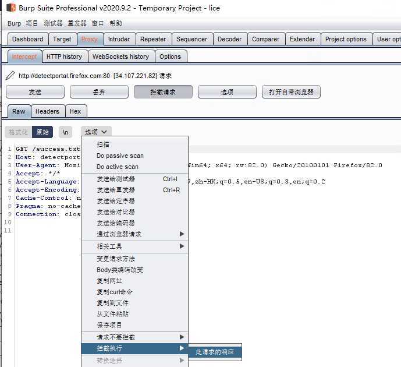Choose 保存项目 menu item
401x367 pixels.
click(135, 325)
